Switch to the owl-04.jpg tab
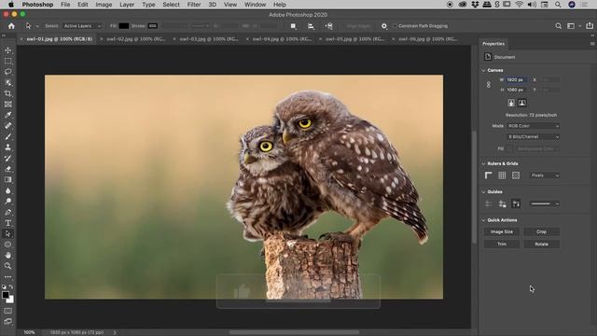Viewport: 597px width, 336px height. [x=282, y=39]
